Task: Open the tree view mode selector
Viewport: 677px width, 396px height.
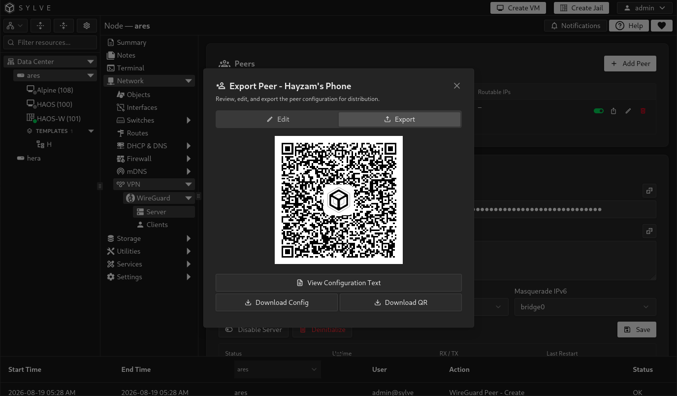Action: (15, 26)
